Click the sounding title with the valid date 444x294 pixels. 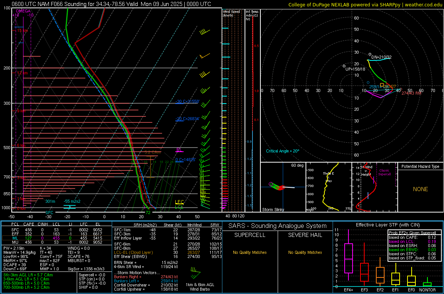[111, 4]
